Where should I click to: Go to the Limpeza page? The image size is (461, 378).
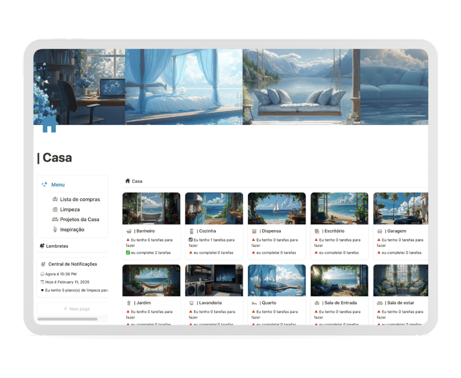[70, 210]
